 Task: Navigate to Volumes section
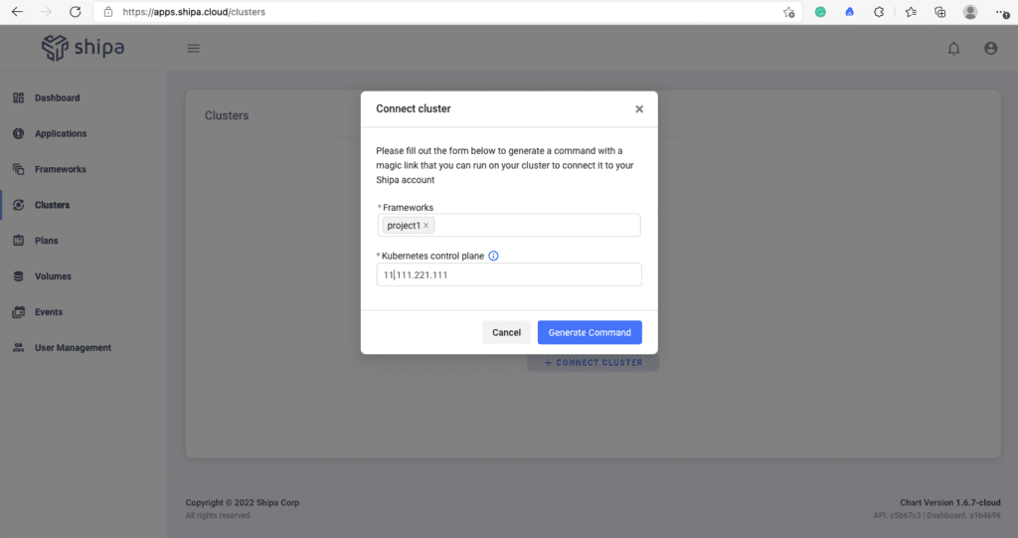(53, 276)
